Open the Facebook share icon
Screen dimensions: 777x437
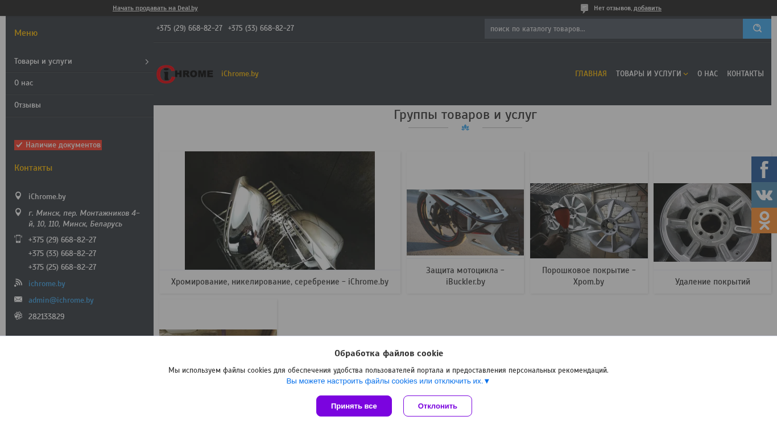tap(764, 169)
